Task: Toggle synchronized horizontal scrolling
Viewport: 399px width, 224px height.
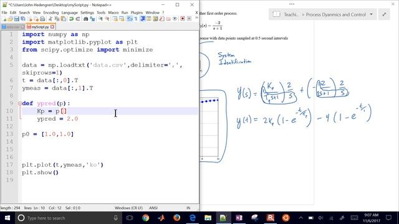Action: pyautogui.click(x=122, y=19)
